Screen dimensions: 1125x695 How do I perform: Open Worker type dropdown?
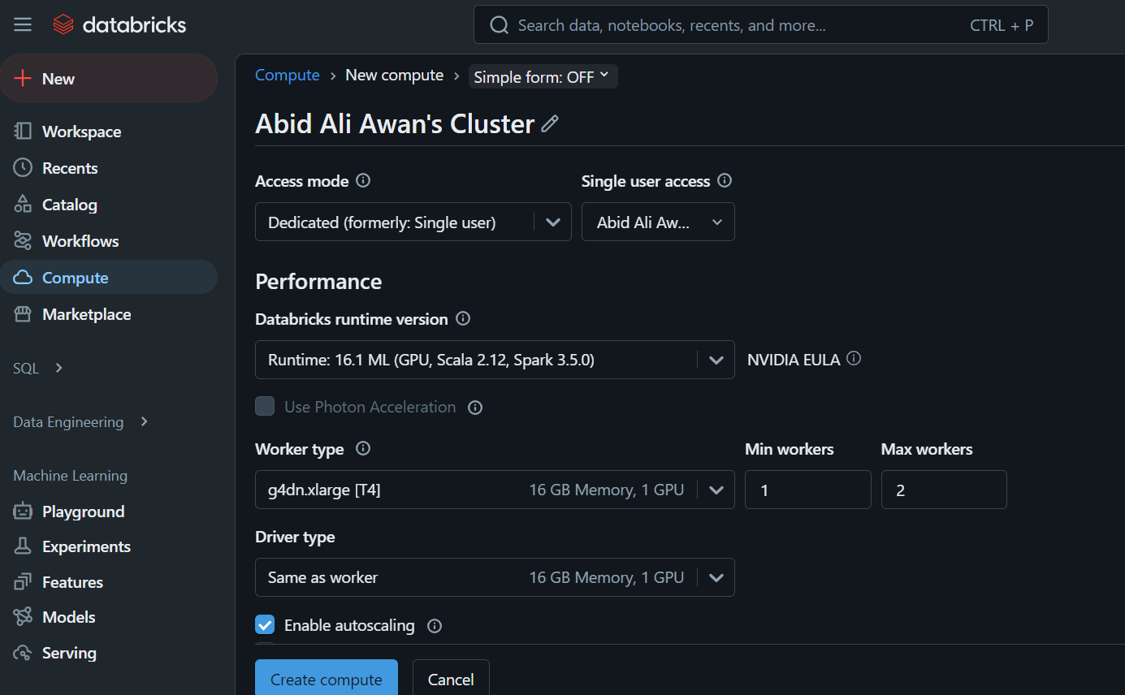coord(495,490)
